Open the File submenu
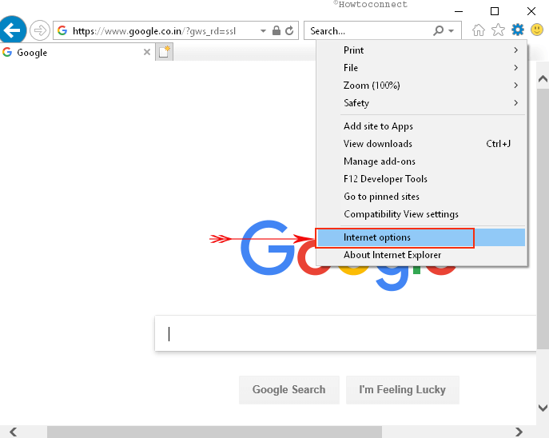The image size is (549, 438). (422, 68)
